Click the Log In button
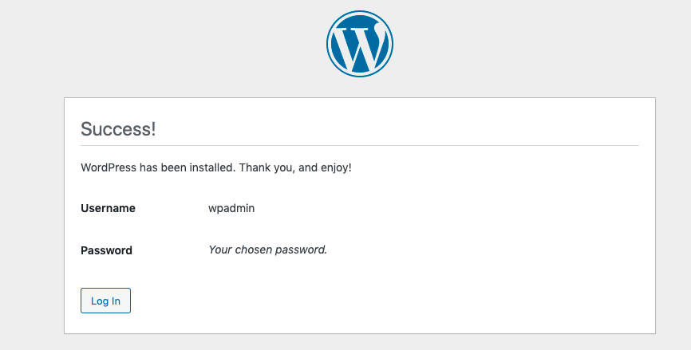Screen dimensions: 691x350 [106, 301]
